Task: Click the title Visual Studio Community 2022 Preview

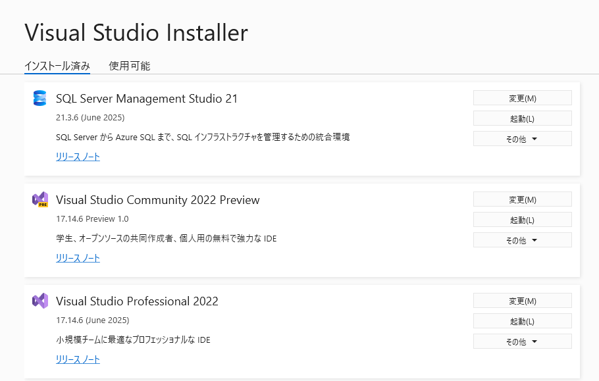Action: pyautogui.click(x=158, y=200)
